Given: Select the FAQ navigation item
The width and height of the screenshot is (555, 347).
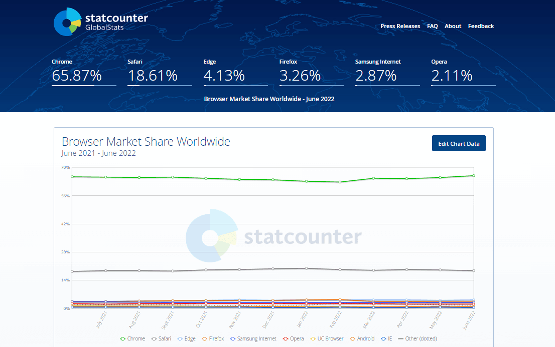Looking at the screenshot, I should point(432,26).
